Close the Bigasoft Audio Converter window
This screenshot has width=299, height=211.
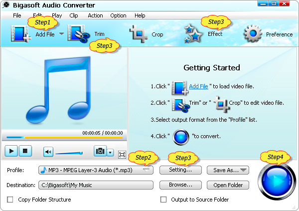pyautogui.click(x=285, y=3)
